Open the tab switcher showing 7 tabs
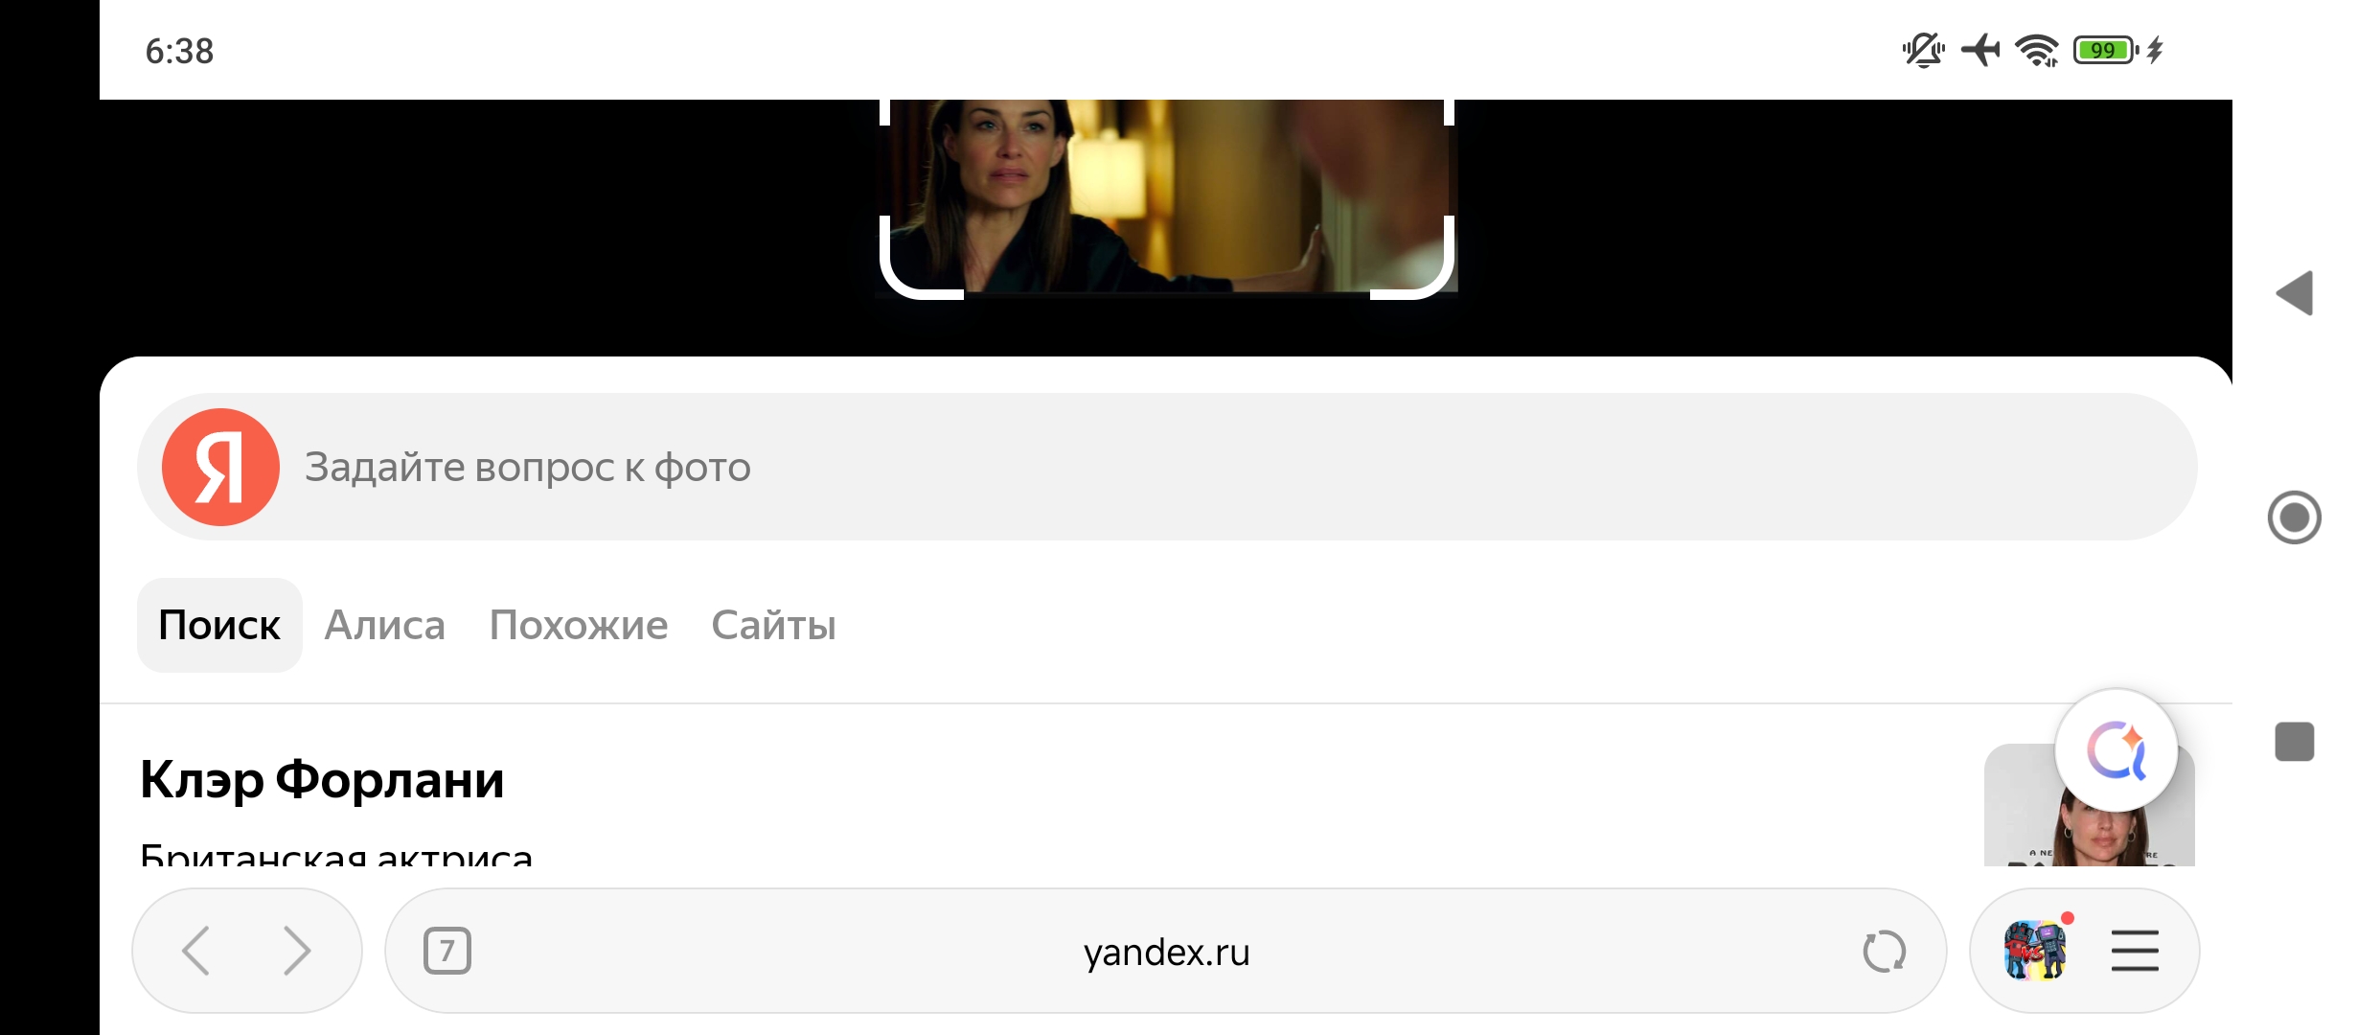Viewport: 2357px width, 1035px height. pyautogui.click(x=447, y=952)
